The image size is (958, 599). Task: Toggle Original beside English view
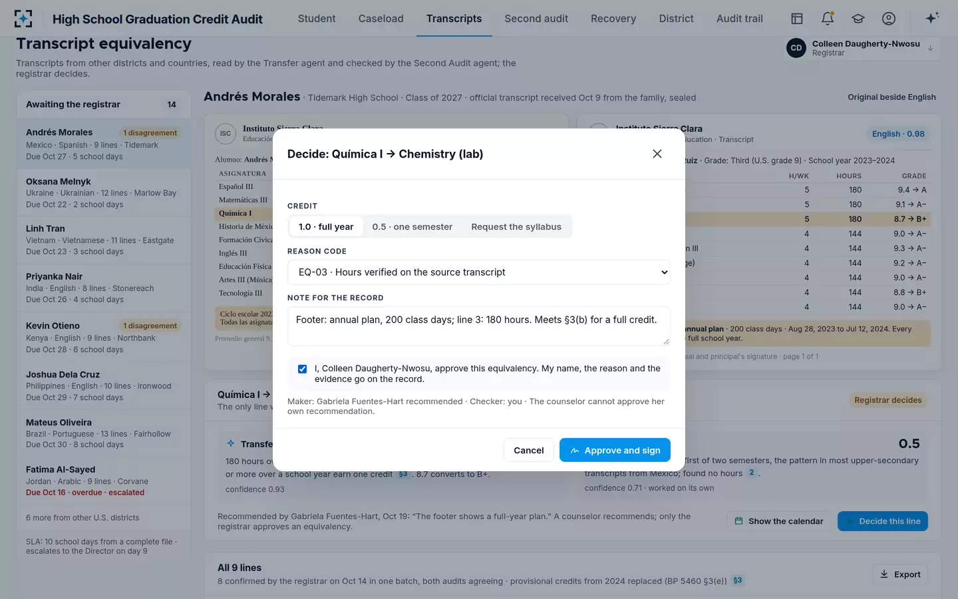pyautogui.click(x=891, y=97)
